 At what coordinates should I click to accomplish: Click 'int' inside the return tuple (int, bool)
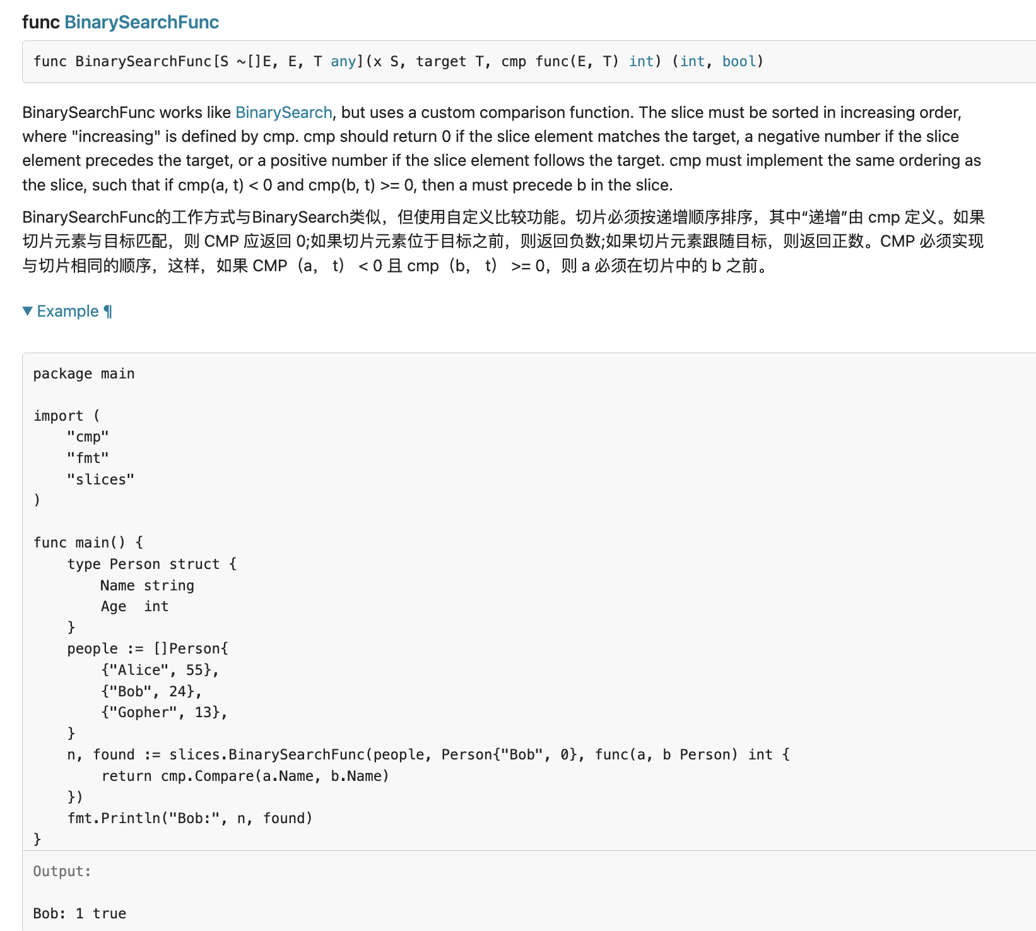[692, 61]
